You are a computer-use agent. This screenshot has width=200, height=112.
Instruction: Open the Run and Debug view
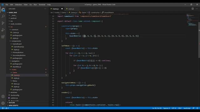coord(3,30)
